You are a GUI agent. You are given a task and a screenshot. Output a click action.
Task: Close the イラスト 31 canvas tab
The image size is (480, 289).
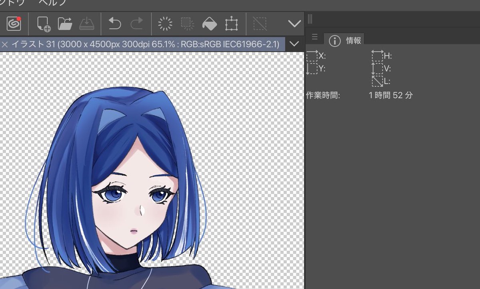pyautogui.click(x=4, y=44)
